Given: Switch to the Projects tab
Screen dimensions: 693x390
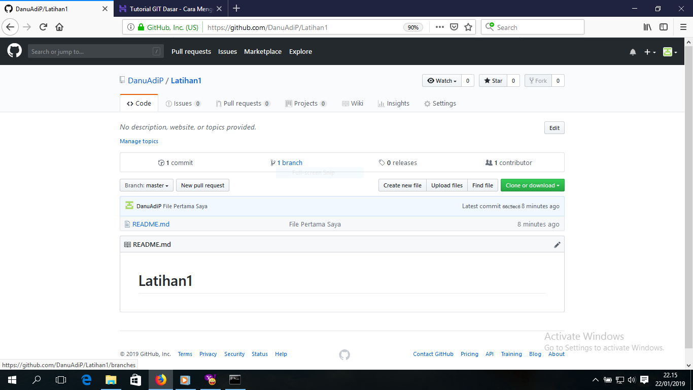Looking at the screenshot, I should [x=306, y=103].
